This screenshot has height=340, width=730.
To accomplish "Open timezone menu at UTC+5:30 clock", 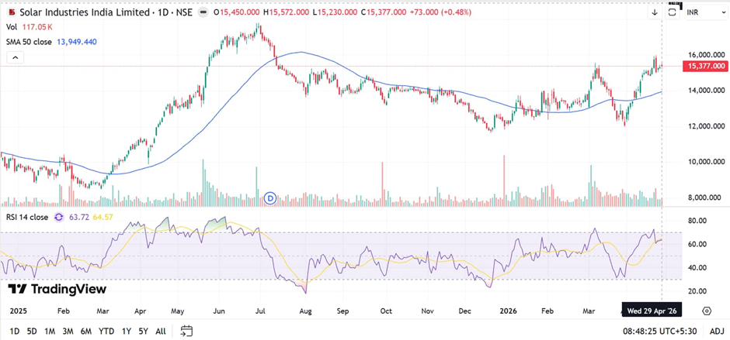I will 648,331.
